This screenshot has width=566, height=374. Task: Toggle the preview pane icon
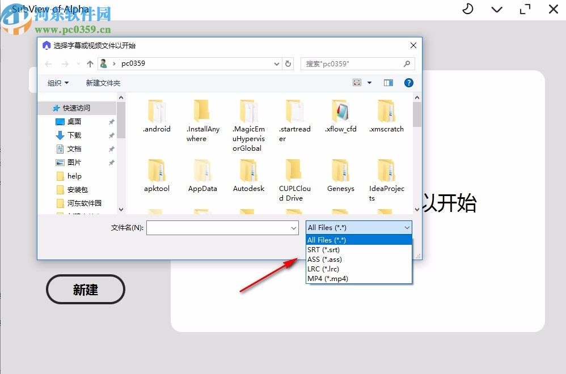click(x=388, y=83)
